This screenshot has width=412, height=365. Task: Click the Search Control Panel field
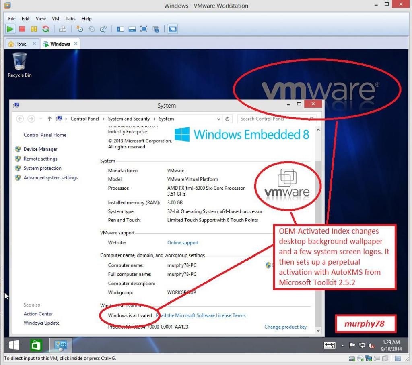tap(277, 119)
